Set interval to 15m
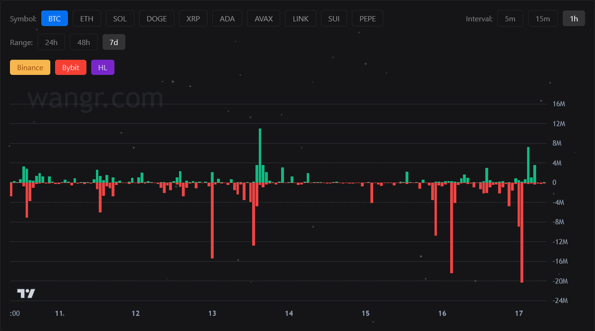 coord(542,19)
